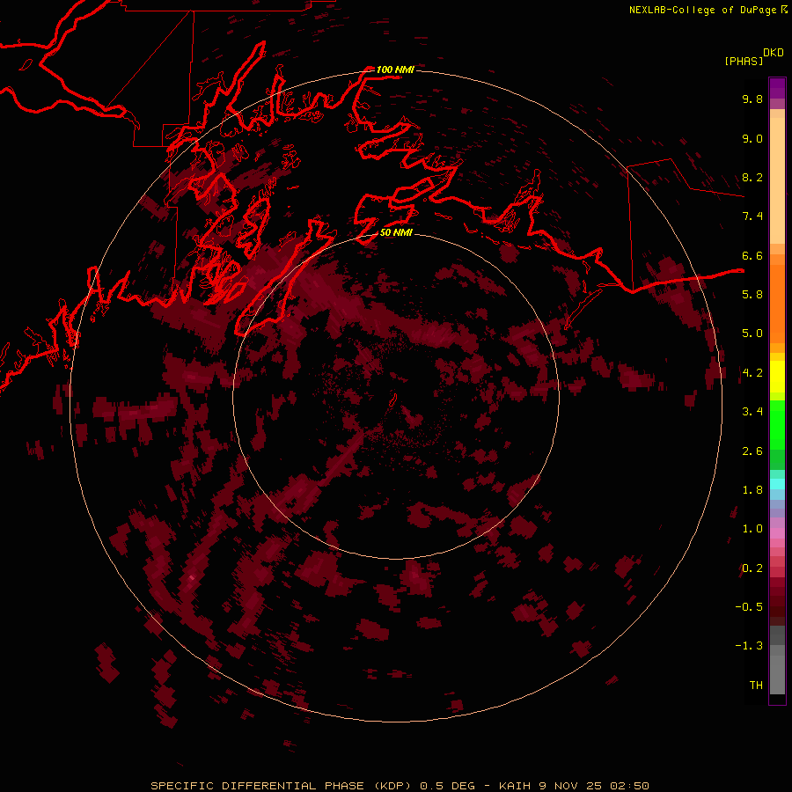Image resolution: width=792 pixels, height=792 pixels.
Task: Click the 0.5 DEG elevation angle text
Action: click(448, 786)
